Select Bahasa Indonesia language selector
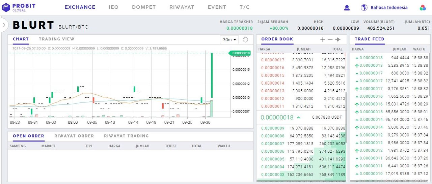Screen dimensions: 432x184 (x=389, y=7)
